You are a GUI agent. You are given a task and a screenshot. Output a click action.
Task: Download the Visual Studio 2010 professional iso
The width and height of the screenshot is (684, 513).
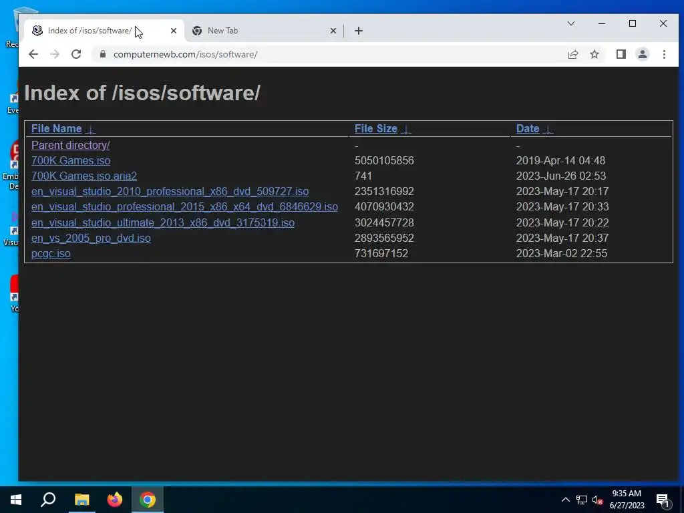(170, 192)
